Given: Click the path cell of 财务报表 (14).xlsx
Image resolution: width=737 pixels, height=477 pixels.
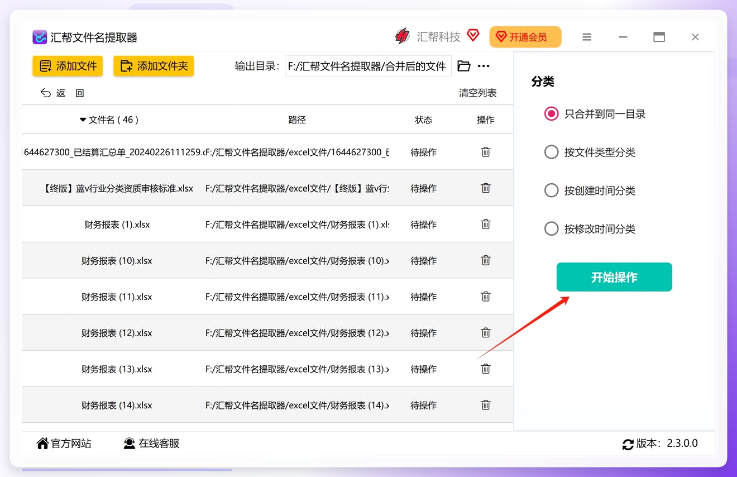Looking at the screenshot, I should [298, 406].
